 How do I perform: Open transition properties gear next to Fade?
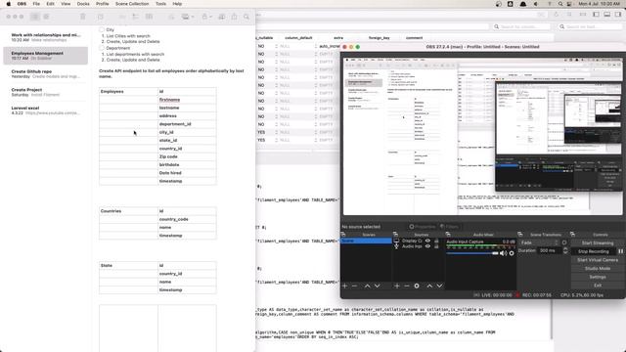tap(564, 242)
